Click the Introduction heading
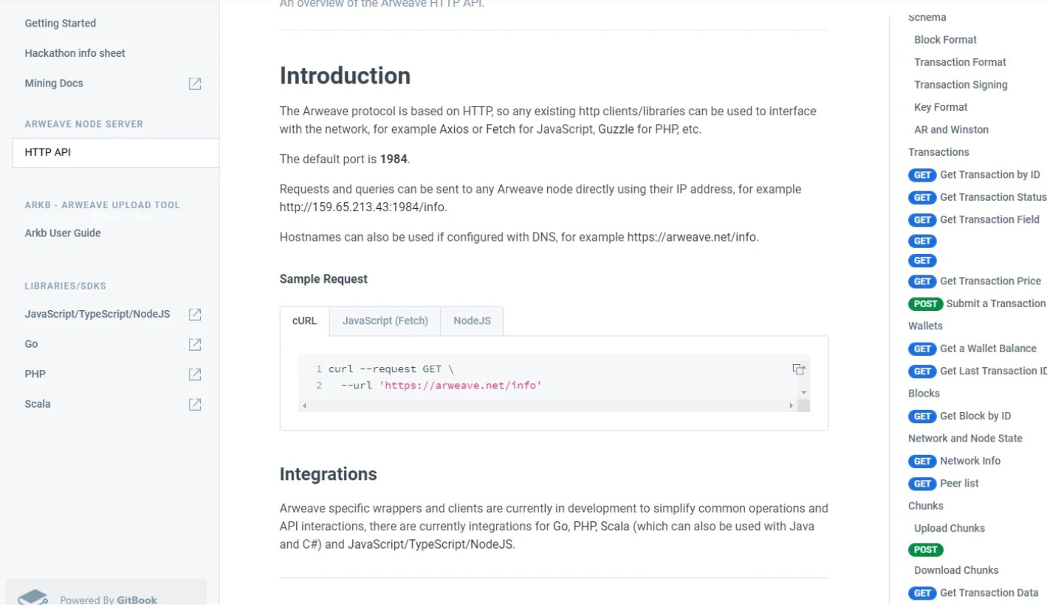Image resolution: width=1047 pixels, height=607 pixels. tap(345, 76)
